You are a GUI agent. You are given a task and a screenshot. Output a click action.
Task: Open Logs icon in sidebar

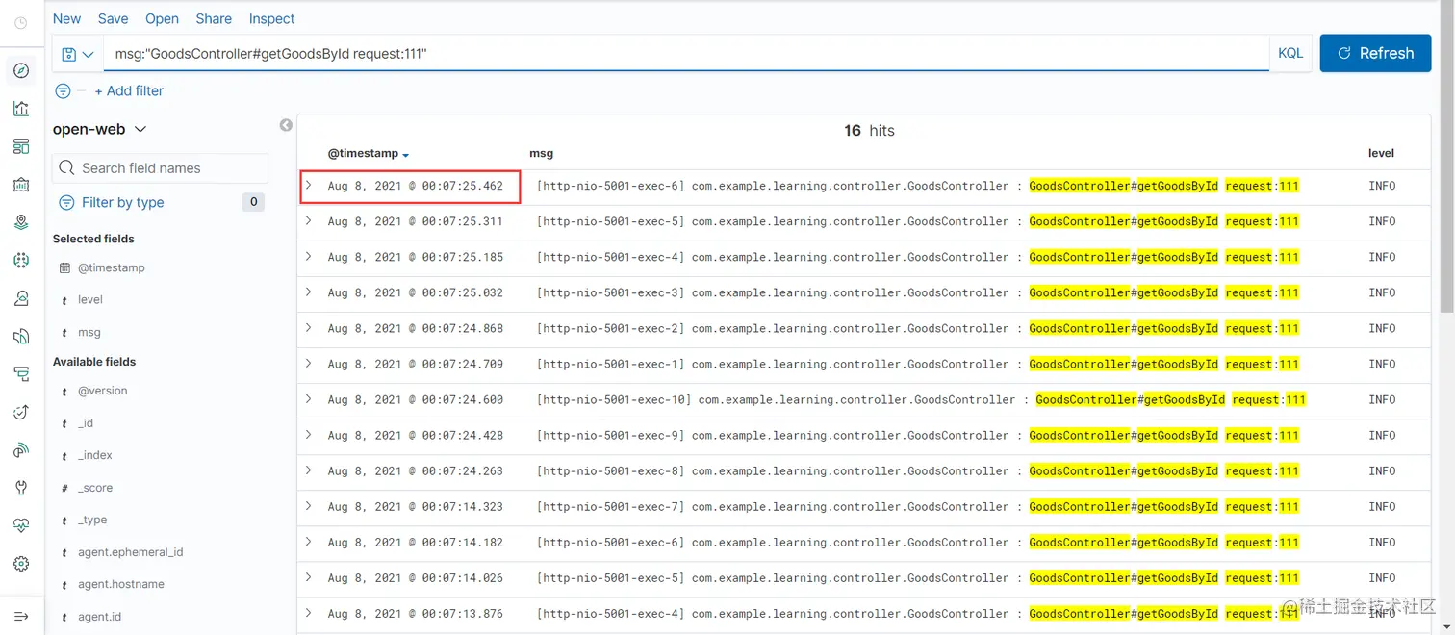point(21,336)
